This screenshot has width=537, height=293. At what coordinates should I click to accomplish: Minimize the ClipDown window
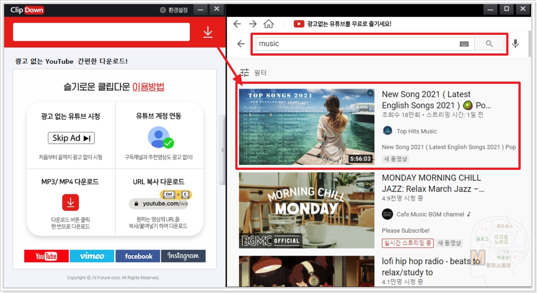pyautogui.click(x=200, y=10)
